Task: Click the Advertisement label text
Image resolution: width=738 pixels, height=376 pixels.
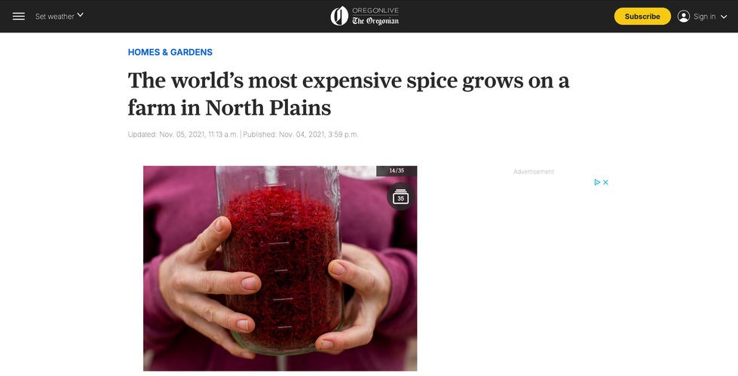Action: pyautogui.click(x=534, y=172)
